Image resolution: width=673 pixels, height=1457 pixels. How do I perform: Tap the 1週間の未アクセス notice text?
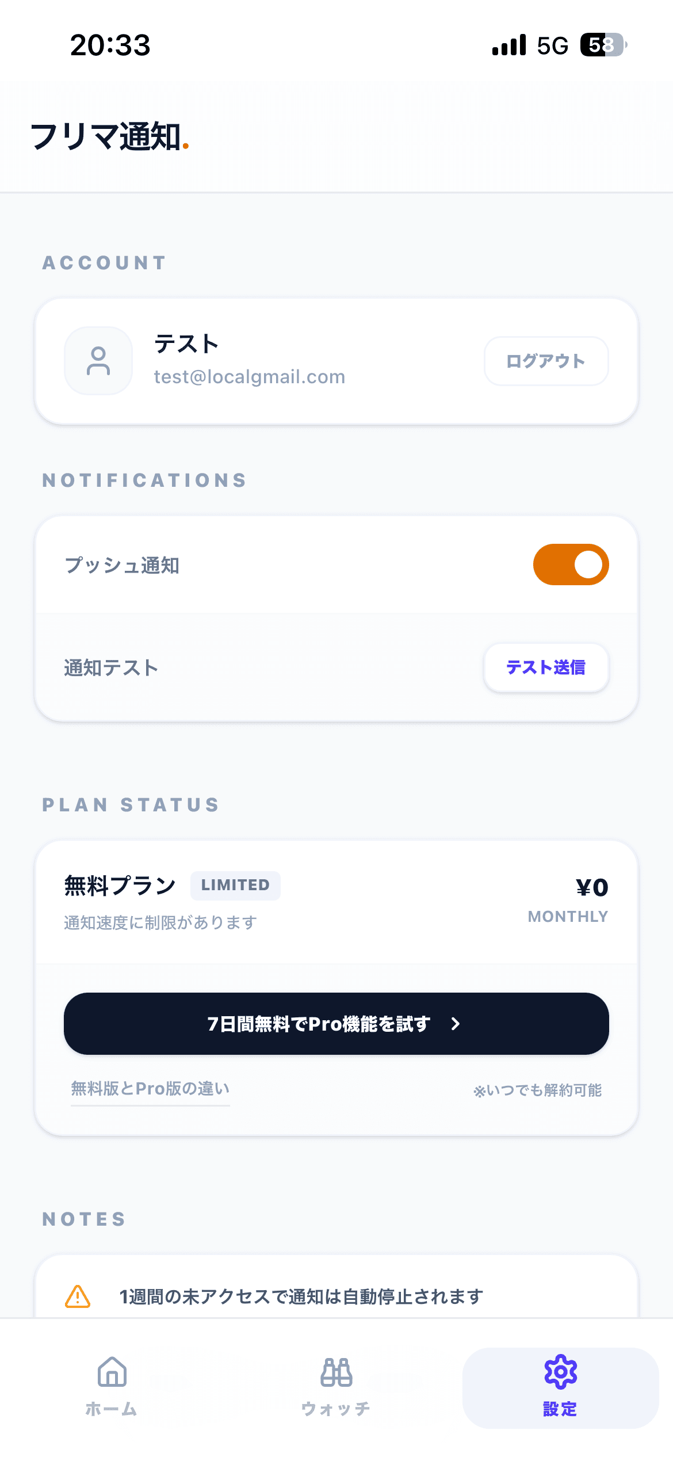(301, 1297)
